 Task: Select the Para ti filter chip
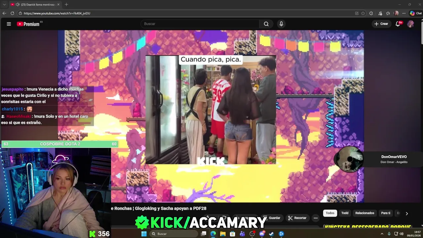[386, 213]
